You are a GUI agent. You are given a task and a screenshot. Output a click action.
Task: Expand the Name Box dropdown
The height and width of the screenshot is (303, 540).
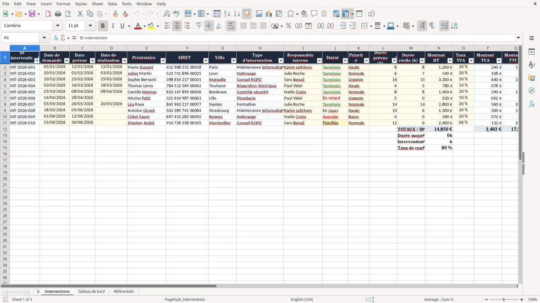tap(44, 38)
